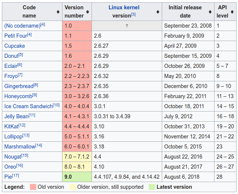The image size is (238, 194).
Task: Sort by API level arrows
Action: pyautogui.click(x=232, y=12)
